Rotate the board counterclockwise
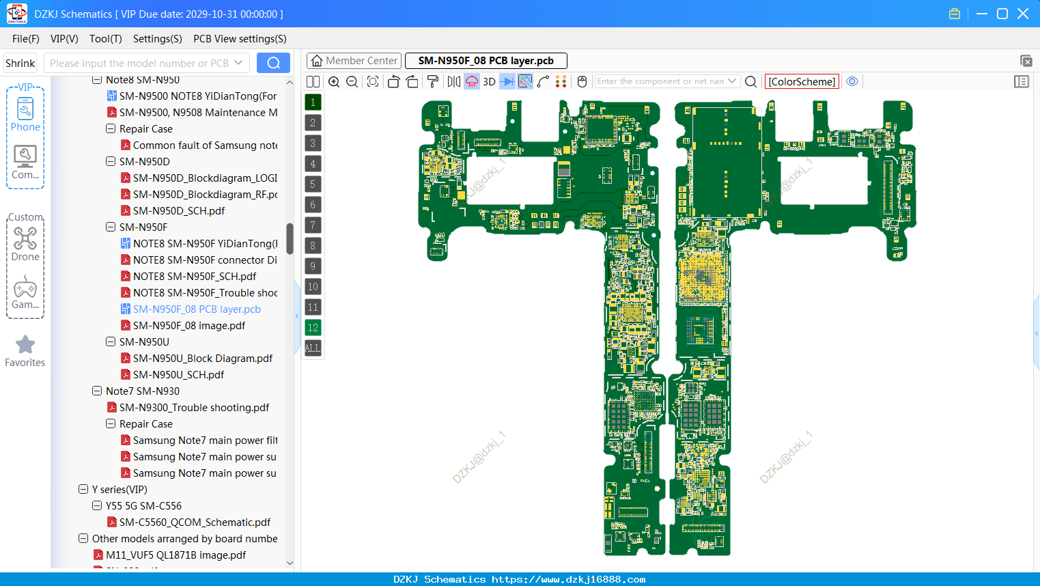Screen dimensions: 1040x586 point(393,81)
